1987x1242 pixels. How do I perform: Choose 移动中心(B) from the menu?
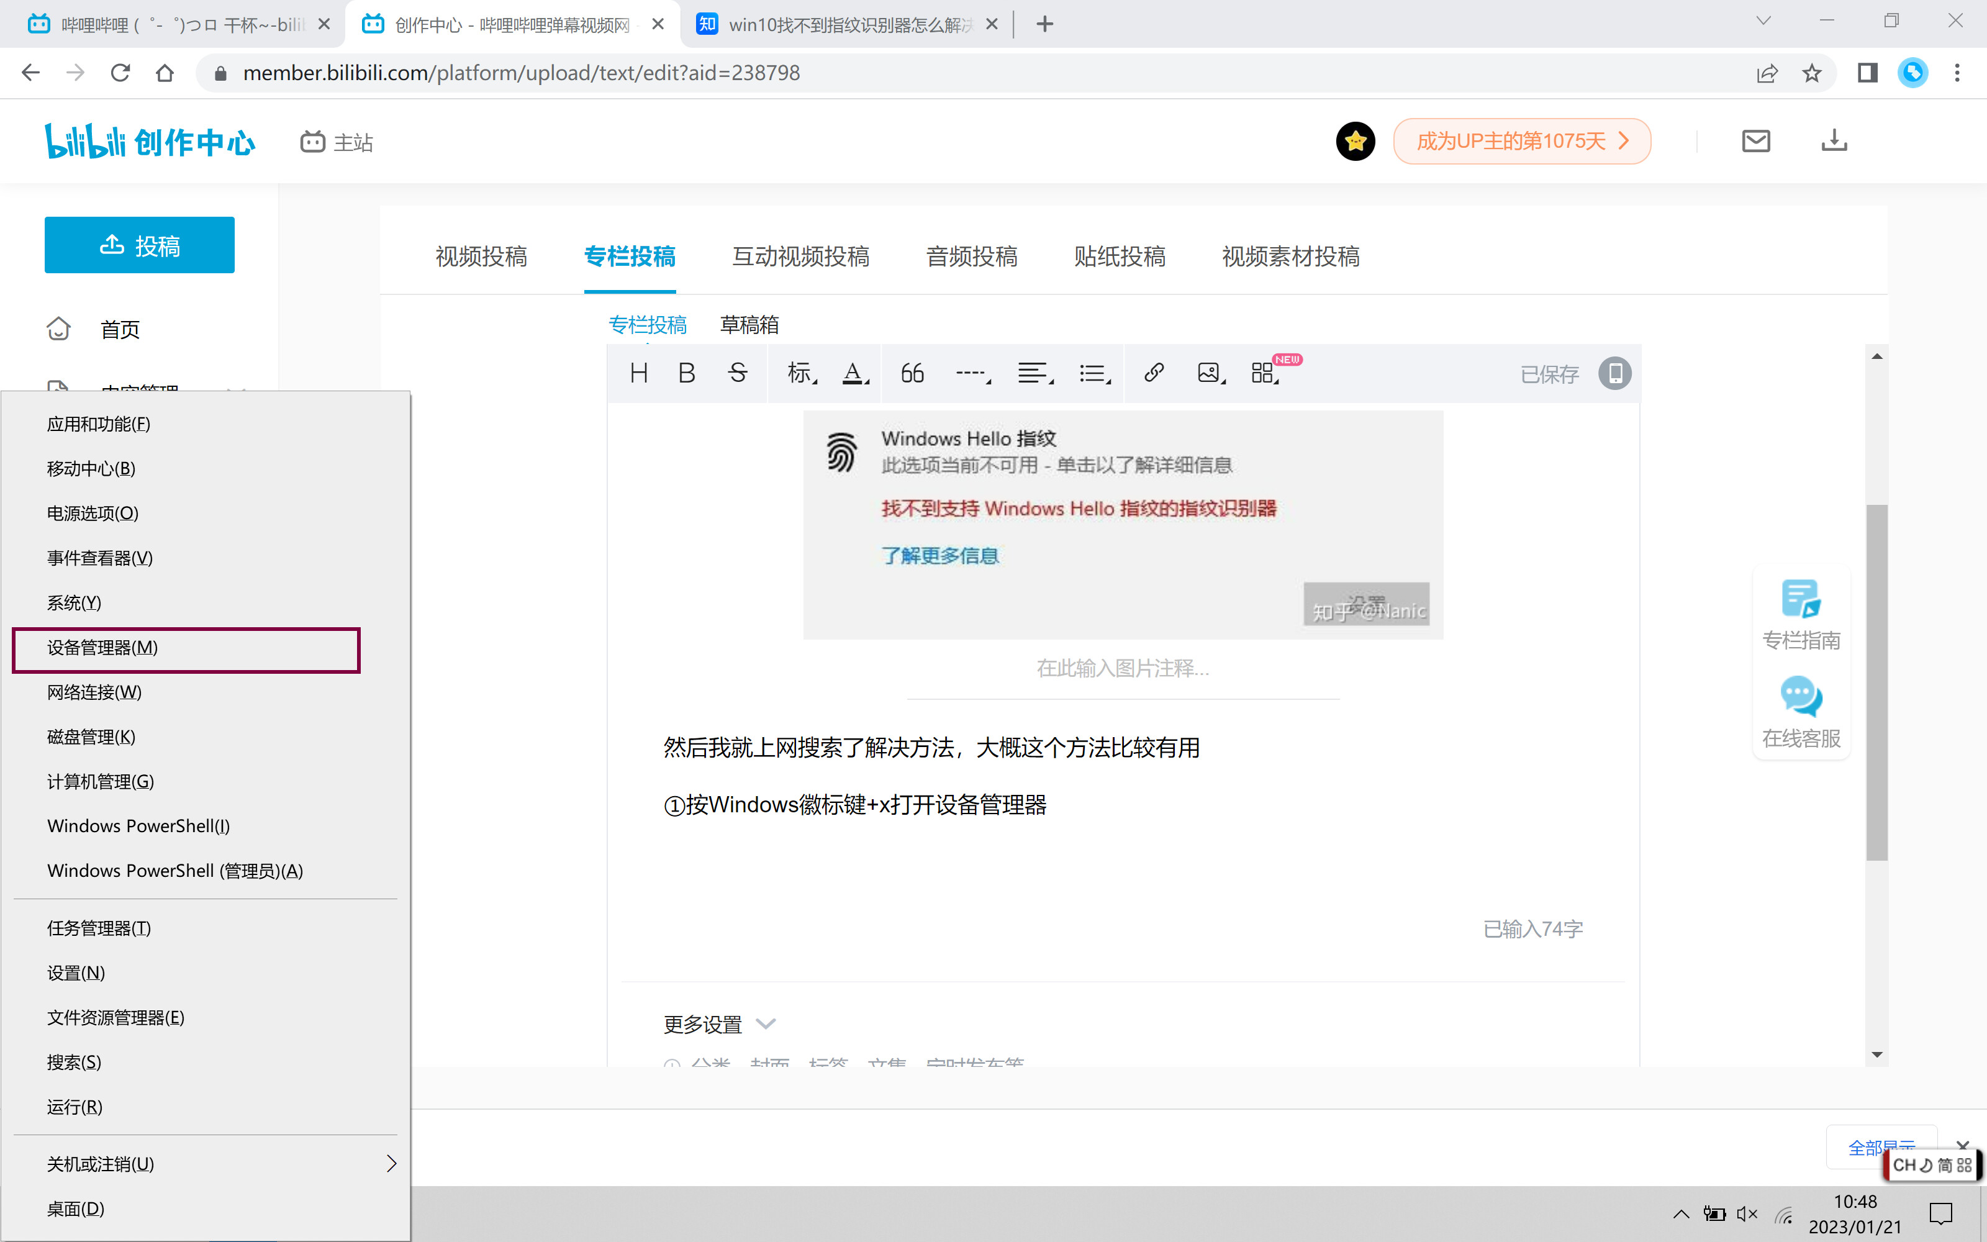pos(206,468)
